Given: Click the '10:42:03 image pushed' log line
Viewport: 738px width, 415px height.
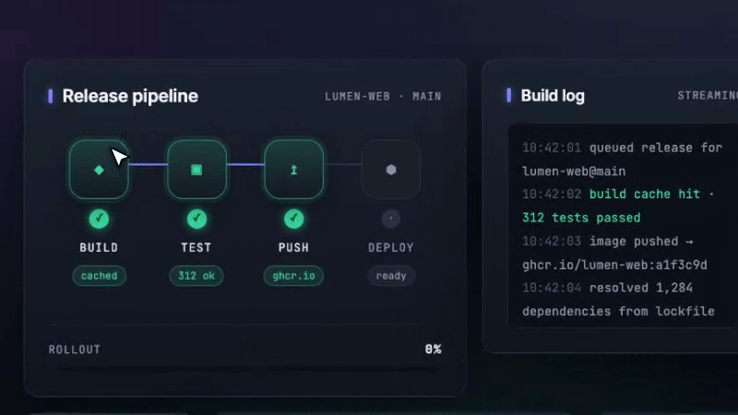Looking at the screenshot, I should click(x=608, y=242).
